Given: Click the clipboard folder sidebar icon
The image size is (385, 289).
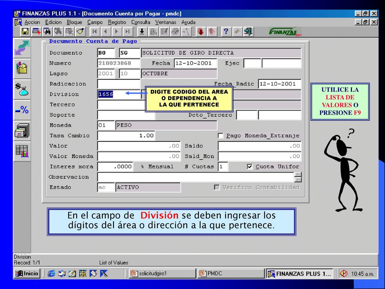Looking at the screenshot, I should (x=22, y=68).
